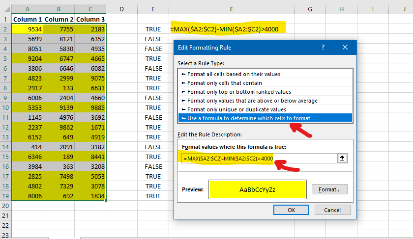Viewport: 413px width, 239px height.
Task: Open the Format... options button
Action: coord(329,189)
